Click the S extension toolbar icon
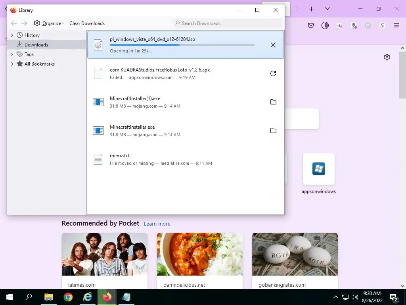This screenshot has width=406, height=305. click(x=382, y=25)
